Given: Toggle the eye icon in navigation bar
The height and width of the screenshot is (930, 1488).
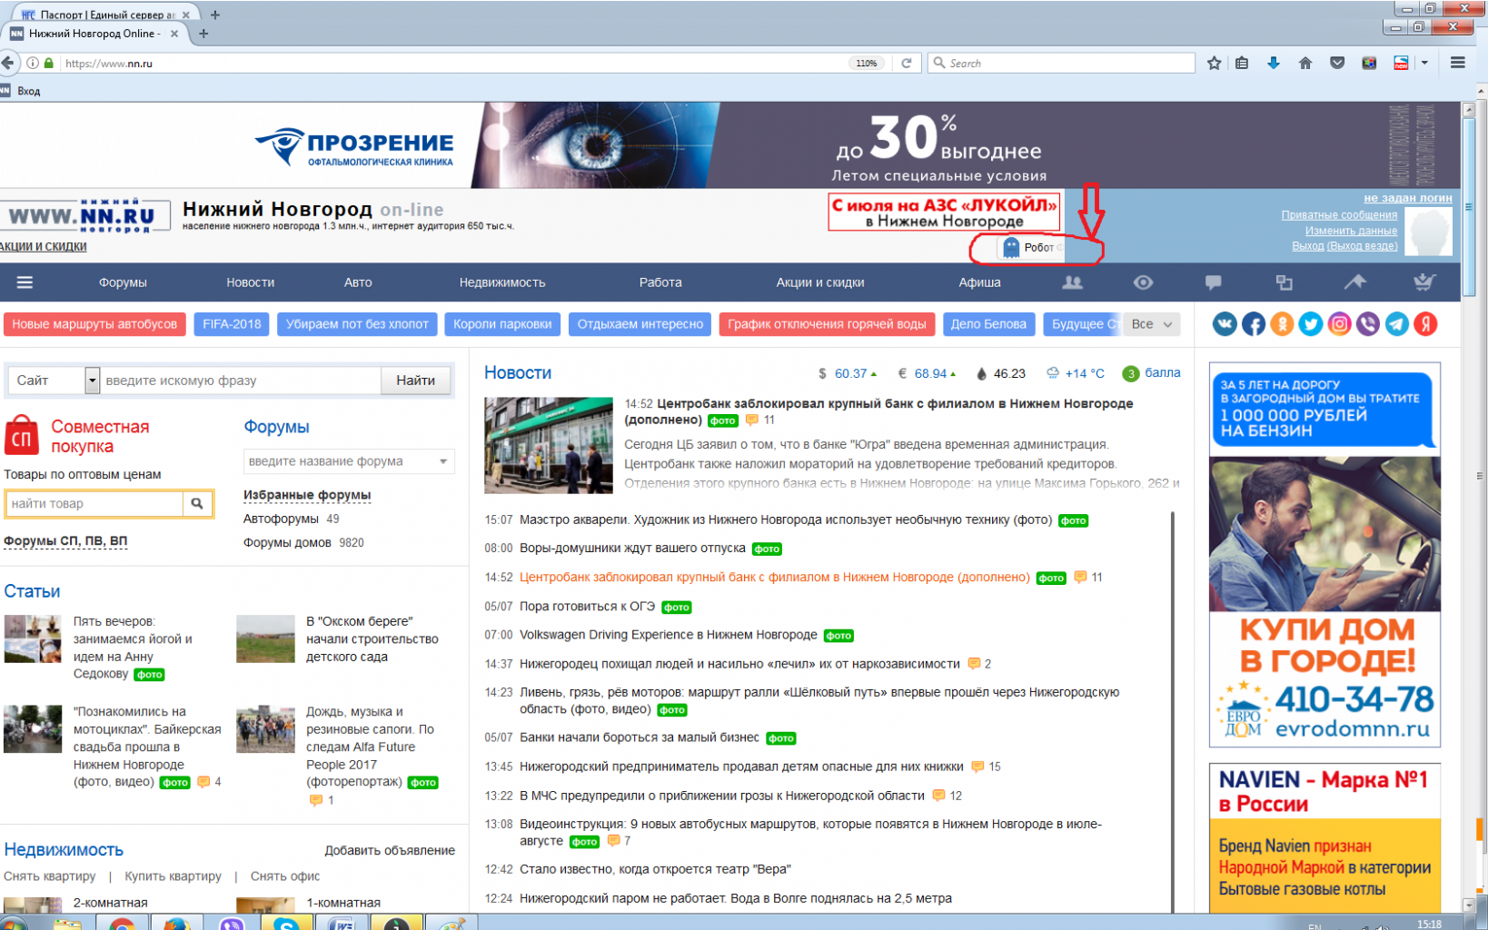Looking at the screenshot, I should click(x=1143, y=282).
